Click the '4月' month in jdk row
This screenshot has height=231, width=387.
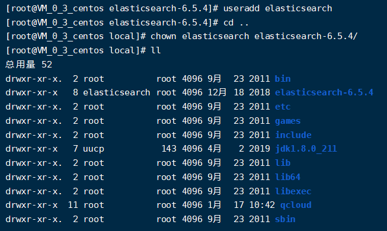pos(214,149)
